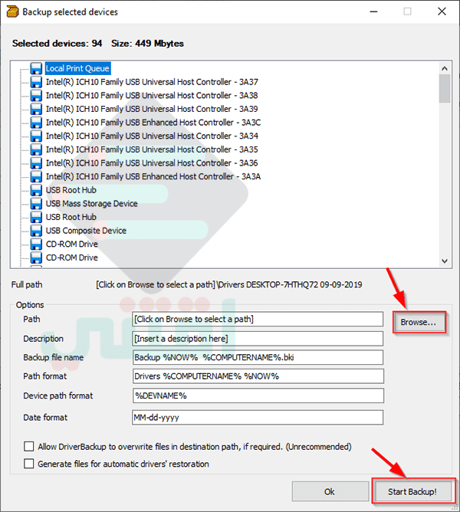Select Universal Host Controller - 3A39 row
The width and height of the screenshot is (460, 512).
point(152,109)
